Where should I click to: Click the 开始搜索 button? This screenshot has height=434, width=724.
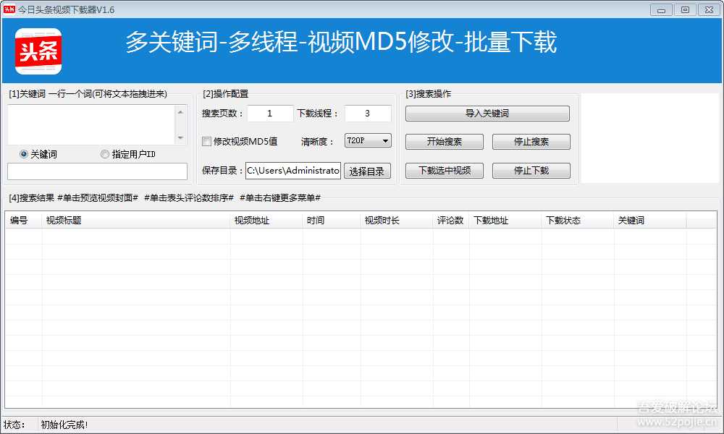(444, 141)
